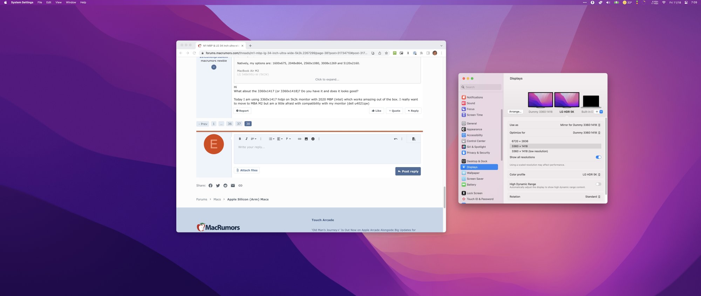Copy thread link from the Share row

(240, 186)
